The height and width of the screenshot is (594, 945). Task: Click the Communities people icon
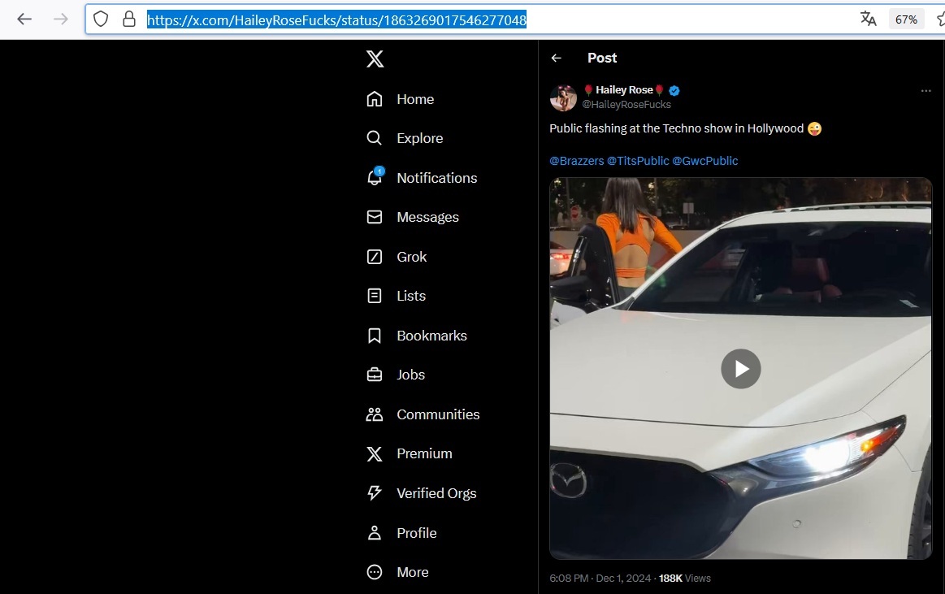point(375,414)
